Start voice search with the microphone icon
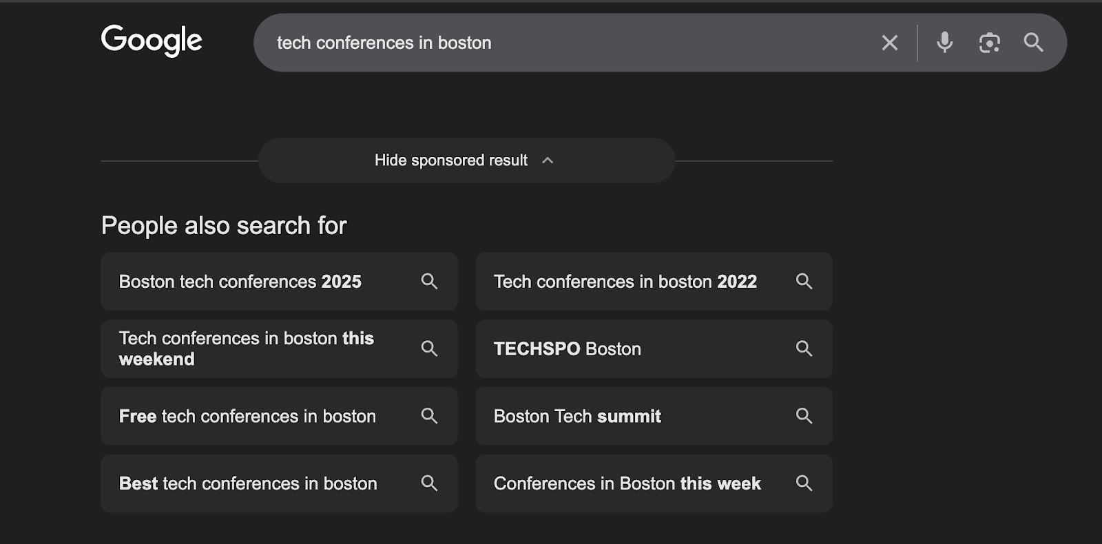 [x=945, y=43]
